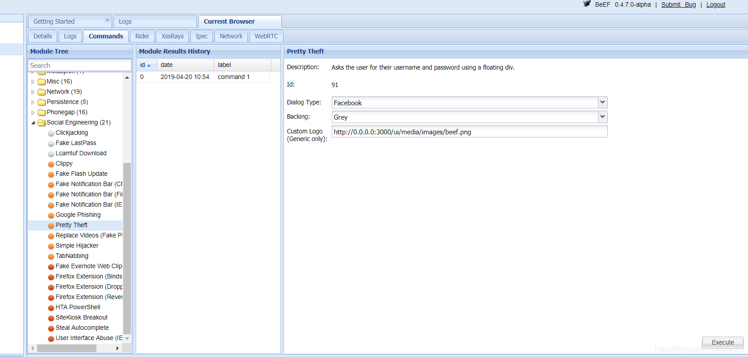Click the Logout link

[715, 4]
